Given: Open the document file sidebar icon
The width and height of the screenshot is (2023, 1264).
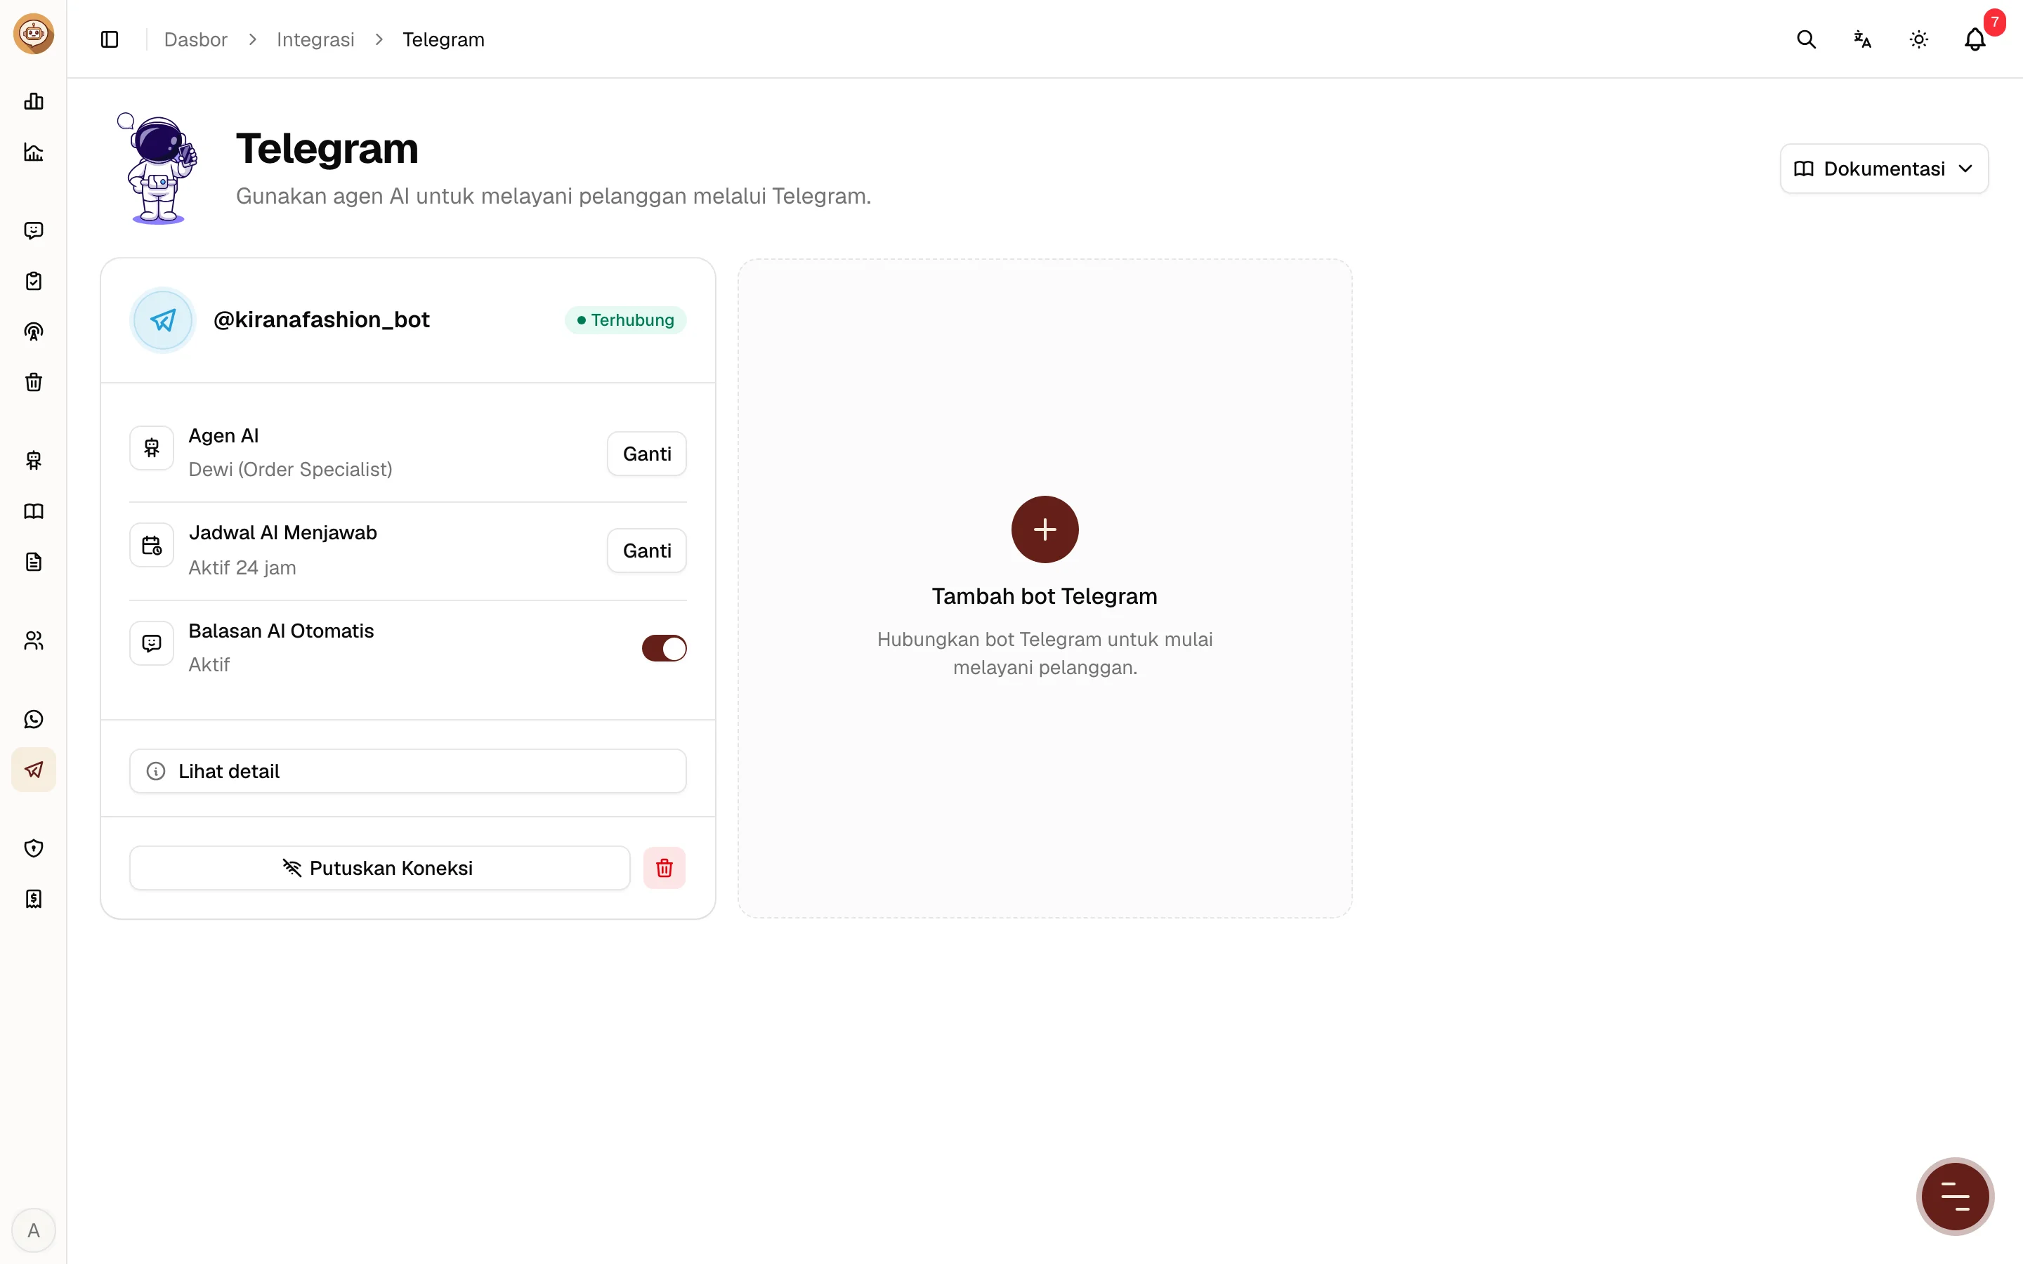Looking at the screenshot, I should pos(34,562).
